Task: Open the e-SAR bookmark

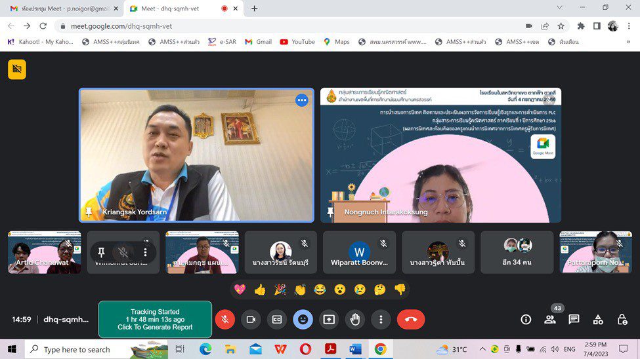Action: (x=222, y=42)
